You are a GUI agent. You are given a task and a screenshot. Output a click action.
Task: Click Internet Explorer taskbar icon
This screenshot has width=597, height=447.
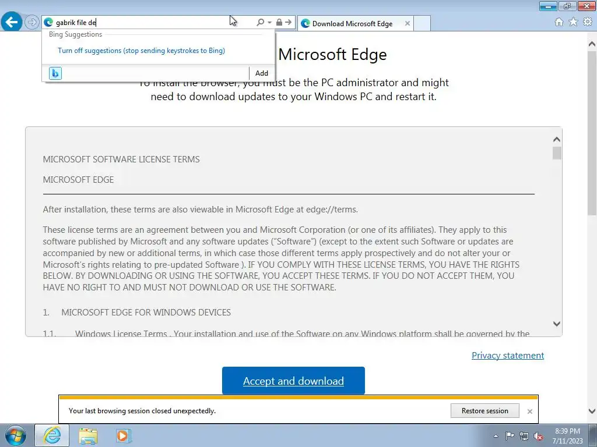coord(52,435)
